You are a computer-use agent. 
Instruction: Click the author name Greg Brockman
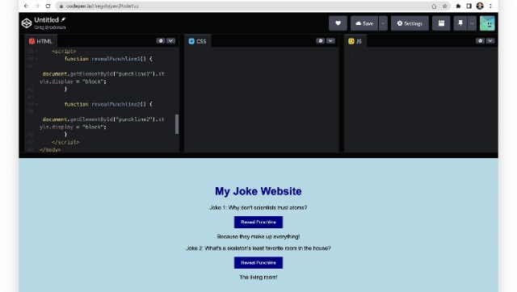(x=50, y=27)
